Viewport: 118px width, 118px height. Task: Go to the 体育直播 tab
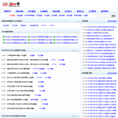(56, 11)
